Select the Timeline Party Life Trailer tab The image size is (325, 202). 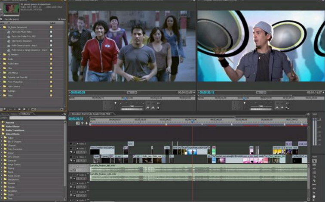pos(91,114)
